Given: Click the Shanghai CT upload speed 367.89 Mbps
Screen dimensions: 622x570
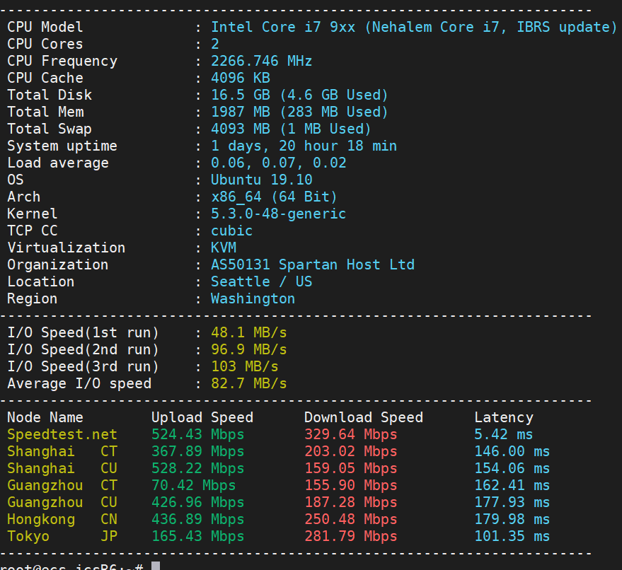Looking at the screenshot, I should (x=197, y=451).
